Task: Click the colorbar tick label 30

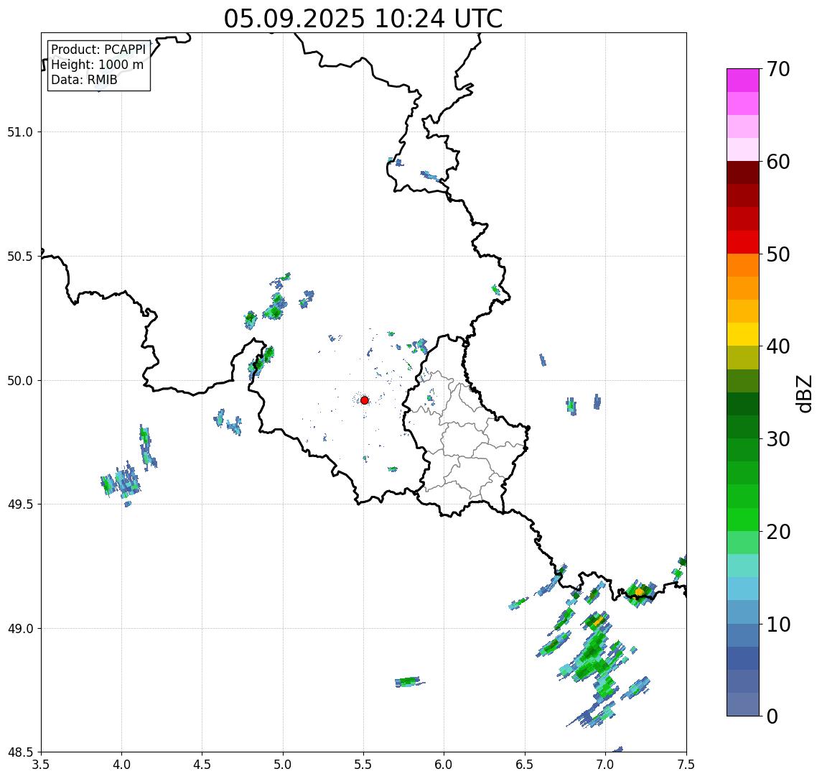Action: point(778,439)
